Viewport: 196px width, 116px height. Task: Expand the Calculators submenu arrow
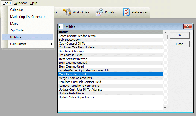51,44
